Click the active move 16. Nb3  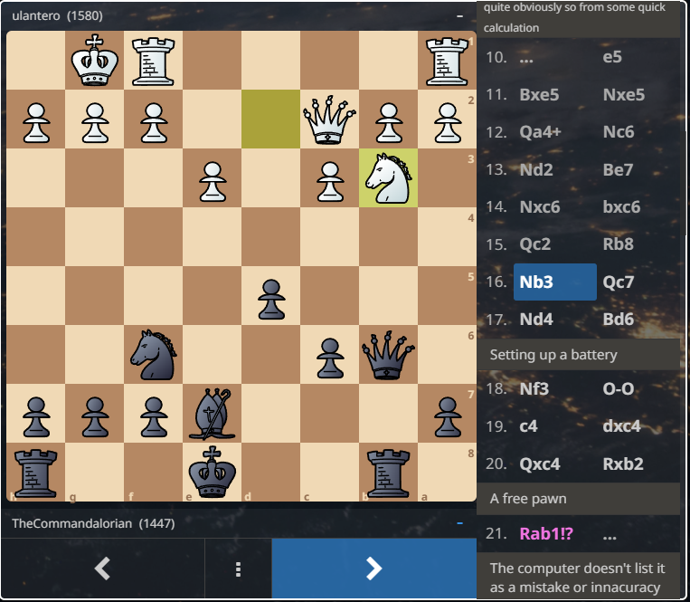click(x=555, y=282)
